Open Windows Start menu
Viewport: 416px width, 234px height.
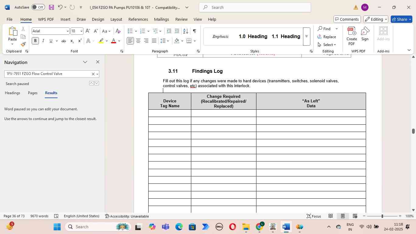(57, 227)
